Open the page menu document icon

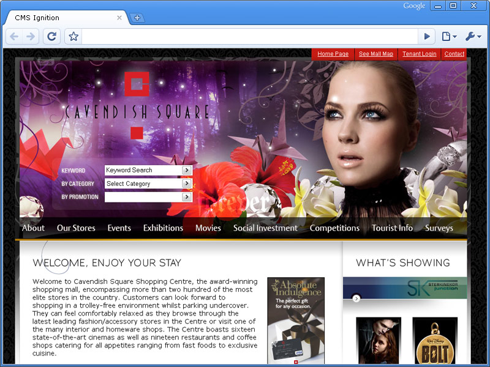pyautogui.click(x=449, y=37)
